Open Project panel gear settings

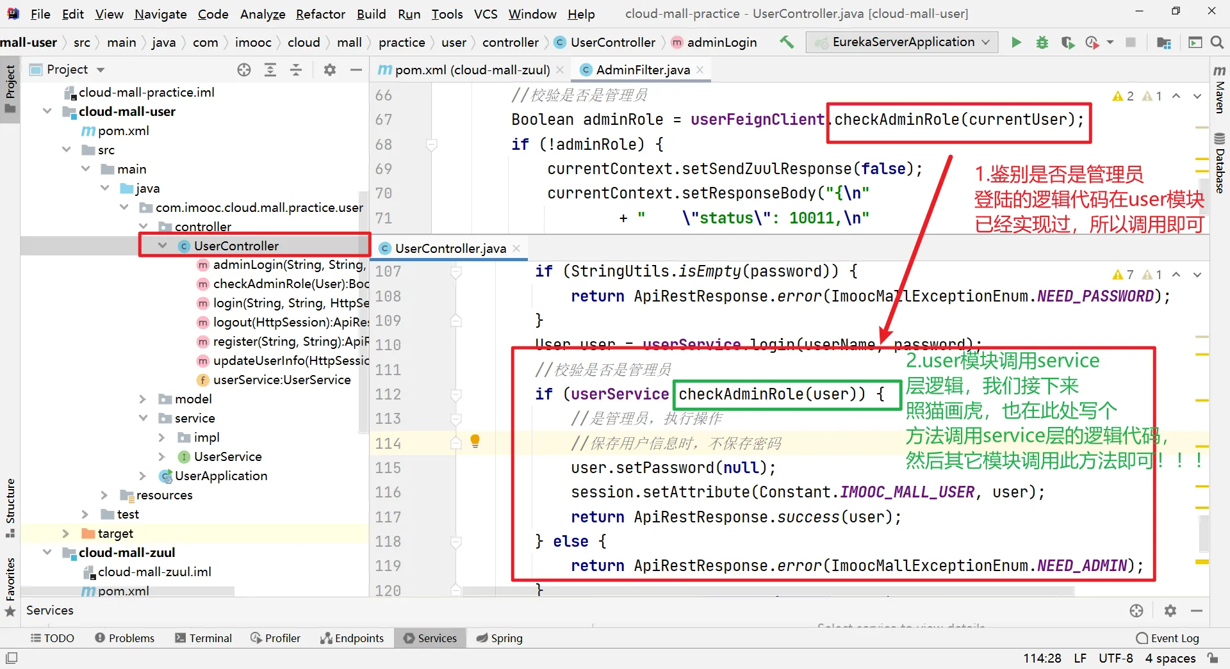(329, 70)
